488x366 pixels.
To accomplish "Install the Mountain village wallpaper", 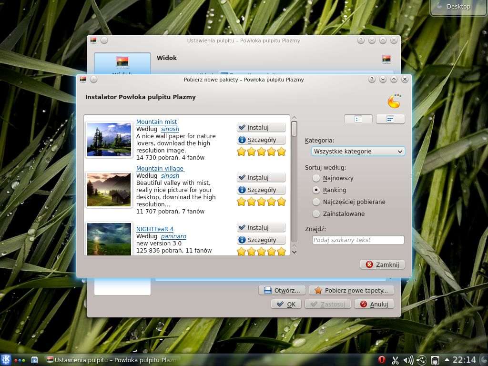I will (261, 177).
